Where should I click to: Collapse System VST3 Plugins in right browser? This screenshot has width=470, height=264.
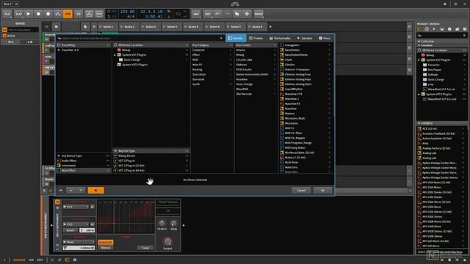coord(419,95)
